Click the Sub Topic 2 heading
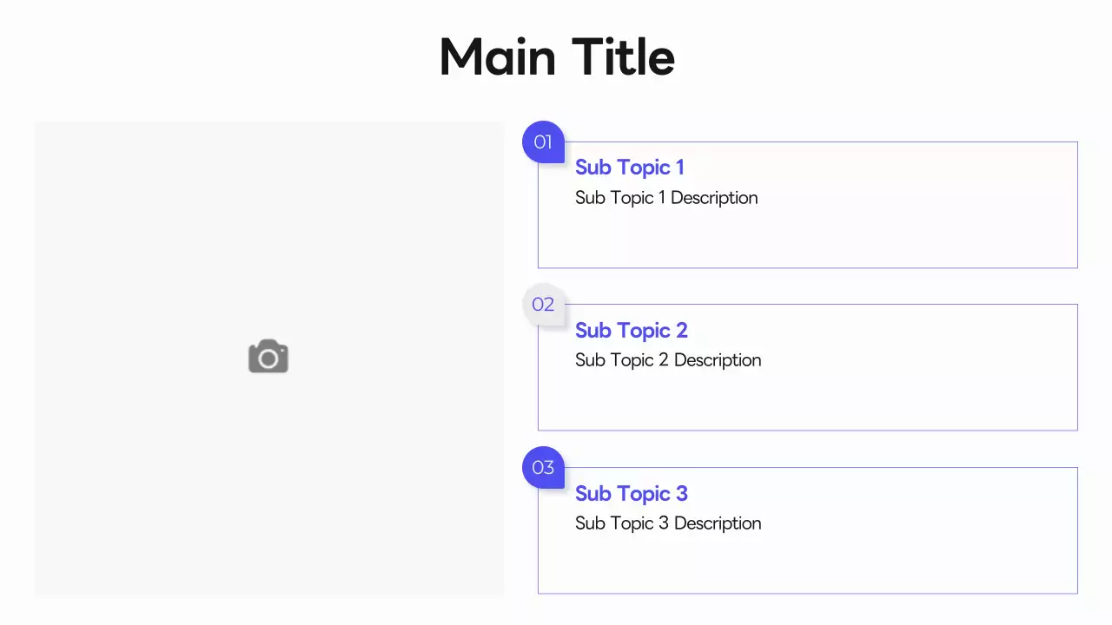Viewport: 1112px width, 625px height. tap(631, 331)
